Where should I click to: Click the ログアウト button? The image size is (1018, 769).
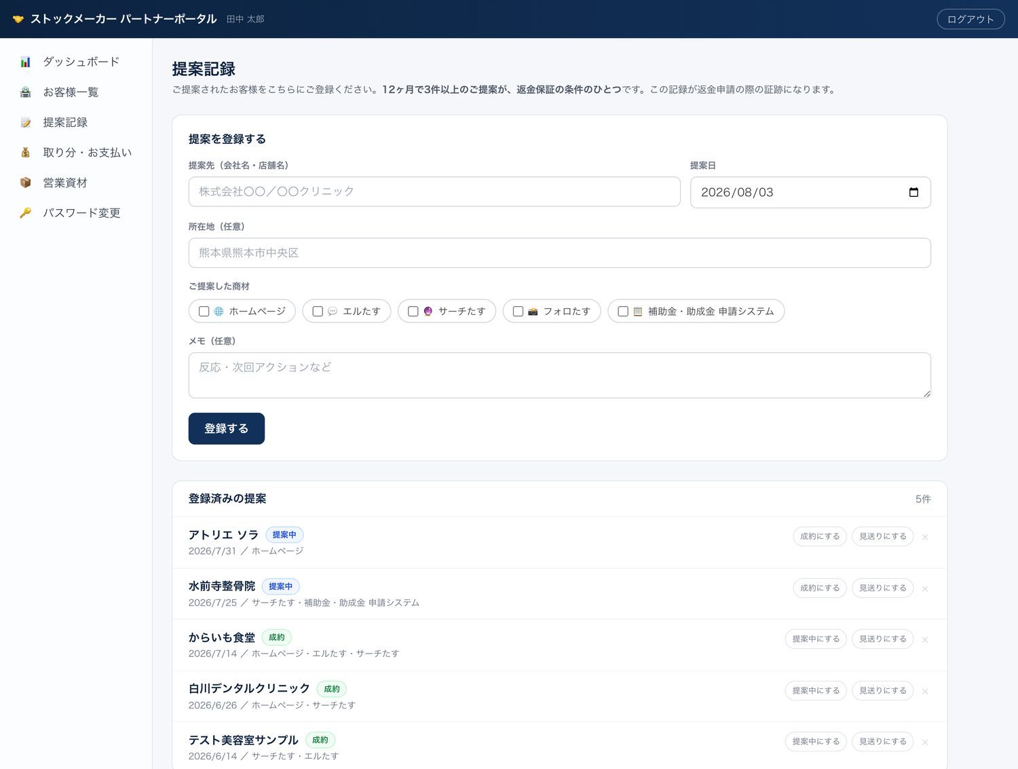point(970,19)
